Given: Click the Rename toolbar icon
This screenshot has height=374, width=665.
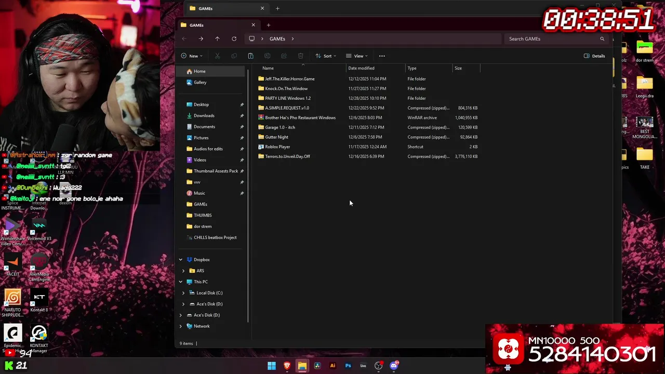Looking at the screenshot, I should coord(267,56).
